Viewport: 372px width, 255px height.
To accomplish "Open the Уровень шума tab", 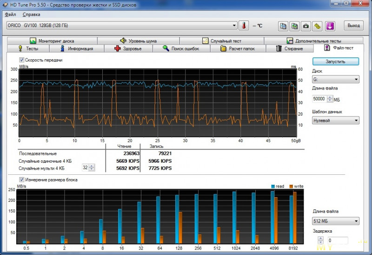I will tap(137, 41).
